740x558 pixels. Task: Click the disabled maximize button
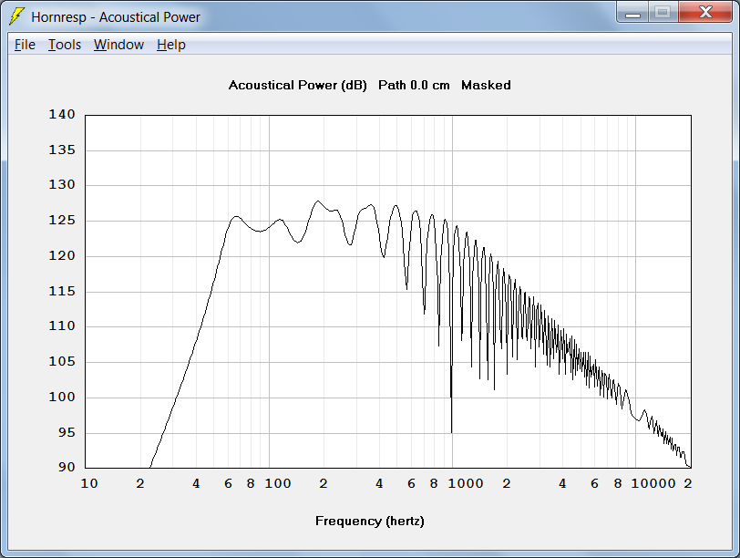click(x=663, y=12)
